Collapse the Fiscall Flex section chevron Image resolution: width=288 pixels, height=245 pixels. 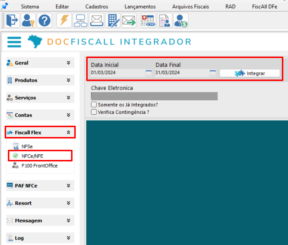point(68,132)
